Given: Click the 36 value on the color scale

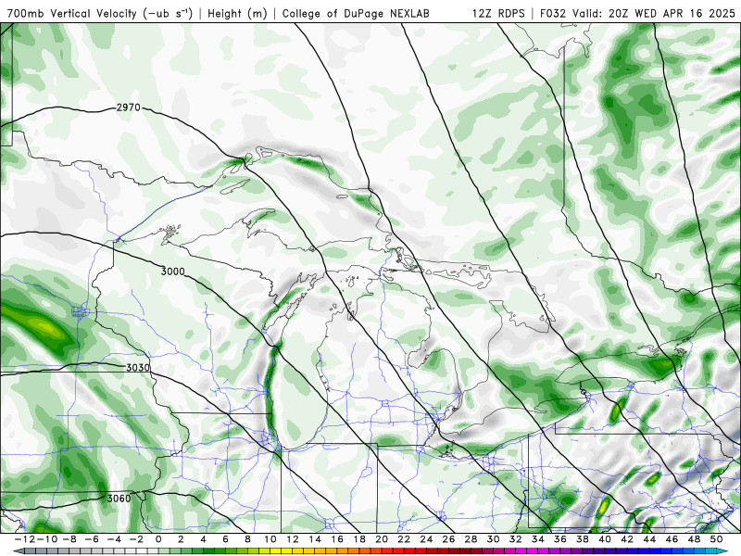Looking at the screenshot, I should tap(560, 539).
